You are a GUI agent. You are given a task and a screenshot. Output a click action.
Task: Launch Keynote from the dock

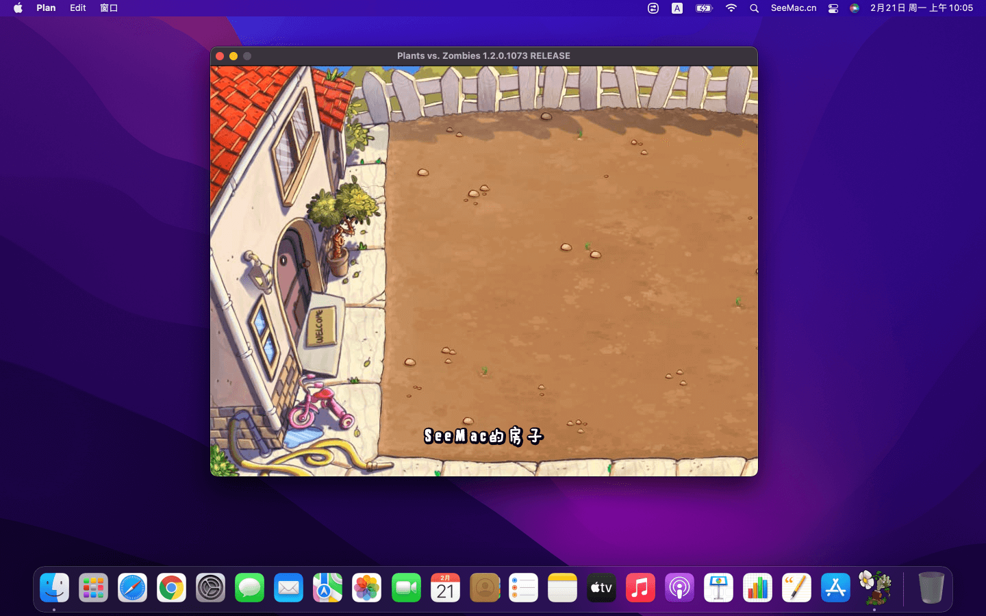[x=718, y=588]
